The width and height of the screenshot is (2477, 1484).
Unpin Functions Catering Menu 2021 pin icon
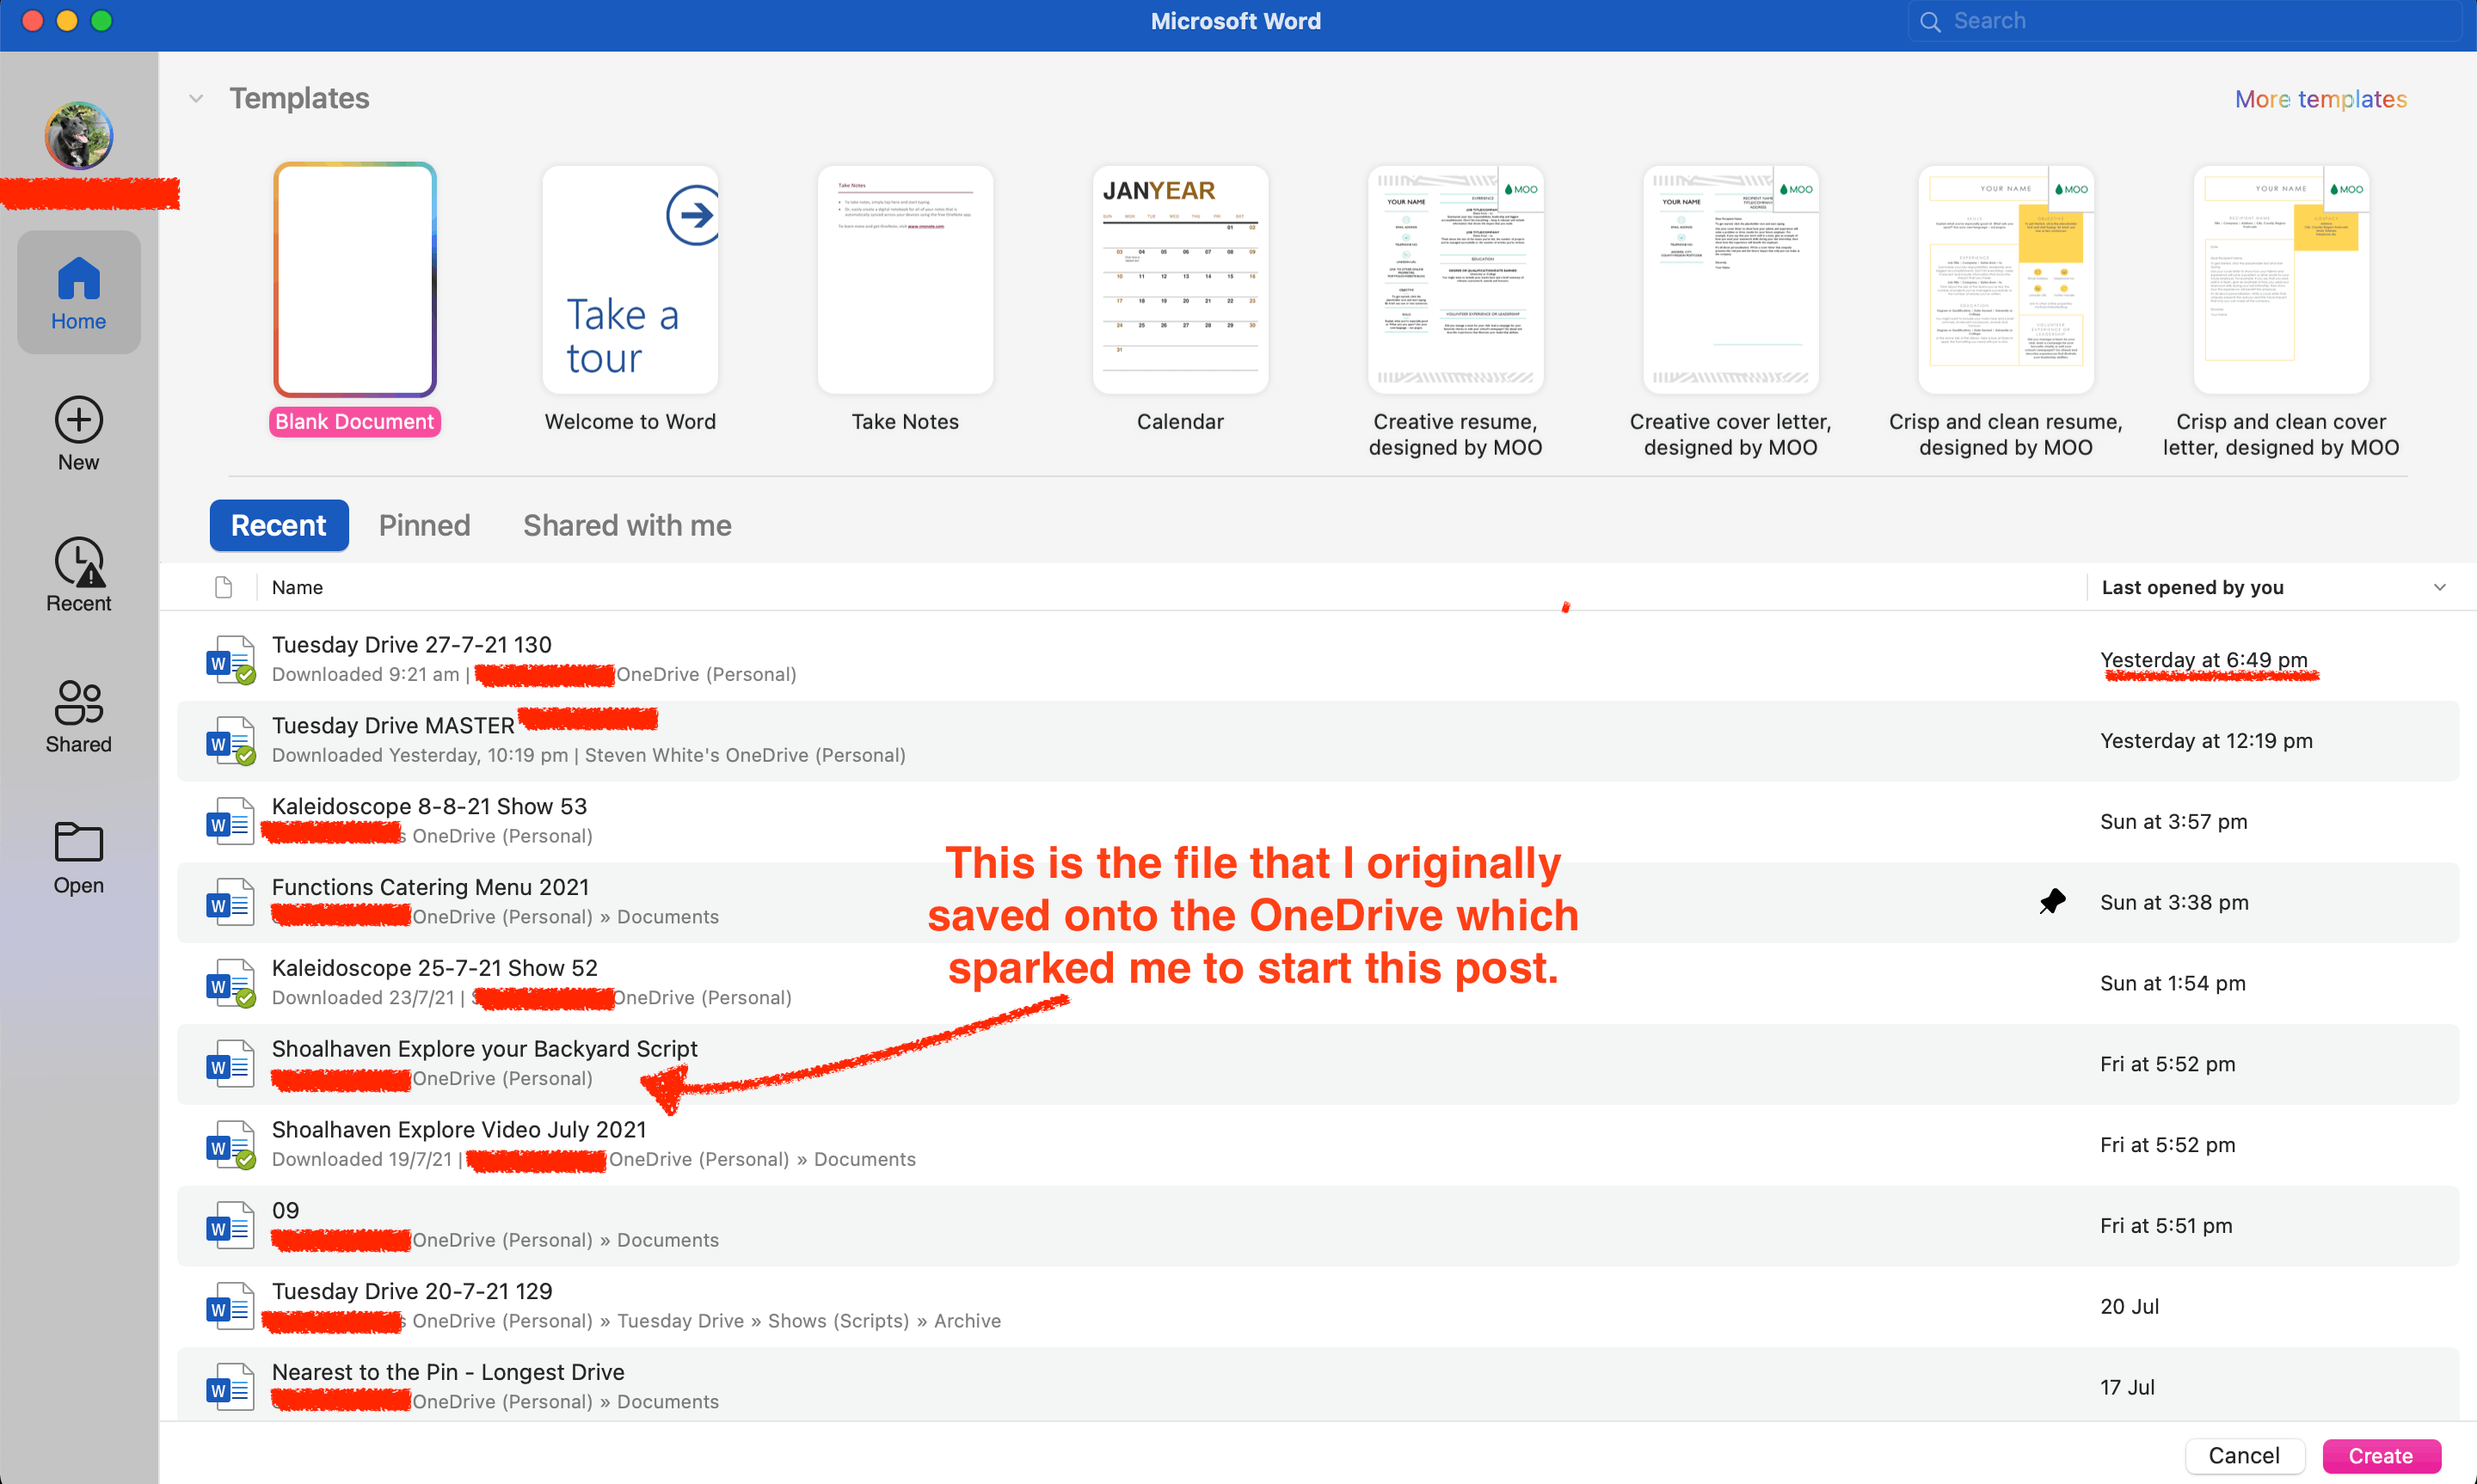point(2052,901)
